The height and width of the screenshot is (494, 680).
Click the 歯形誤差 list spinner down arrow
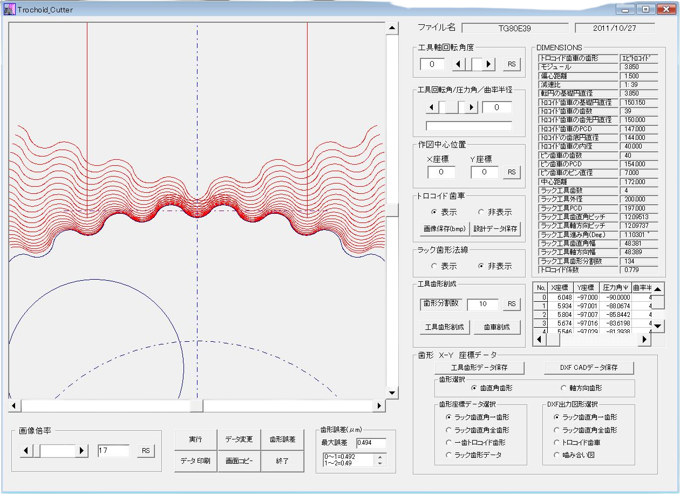[379, 463]
